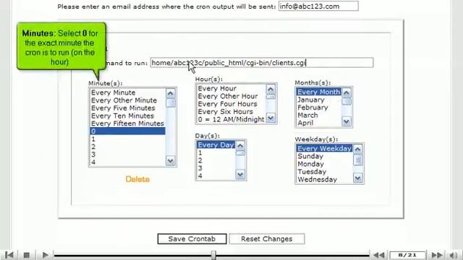The height and width of the screenshot is (260, 463).
Task: Play the tutorial video
Action: click(45, 255)
